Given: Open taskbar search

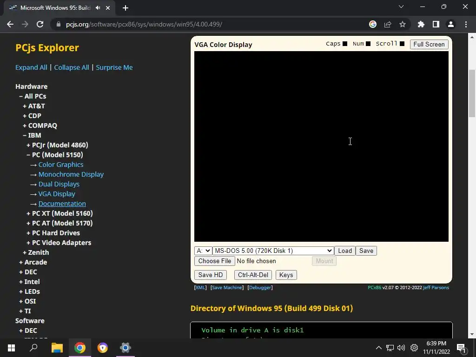Looking at the screenshot, I should point(33,348).
